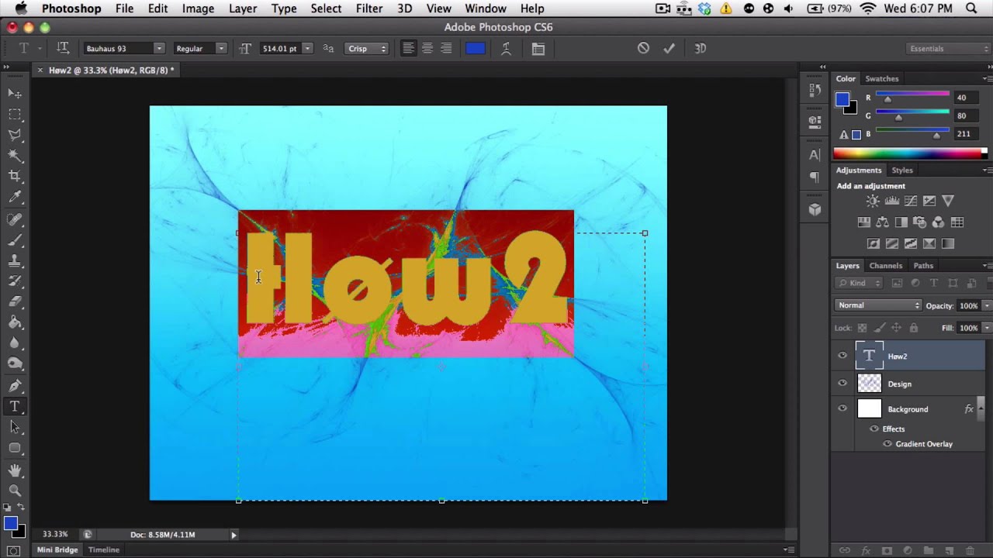Add a Color Balance adjustment
Viewport: 993px width, 558px height.
click(x=882, y=222)
